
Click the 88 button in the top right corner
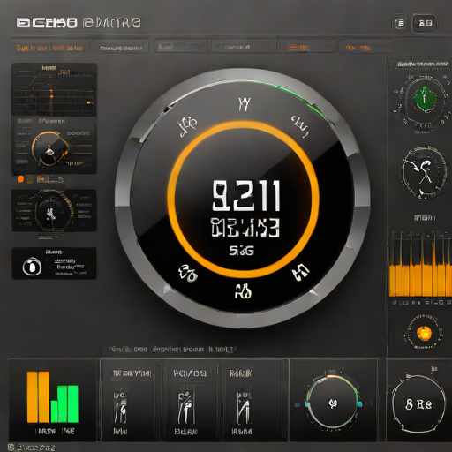tap(425, 23)
